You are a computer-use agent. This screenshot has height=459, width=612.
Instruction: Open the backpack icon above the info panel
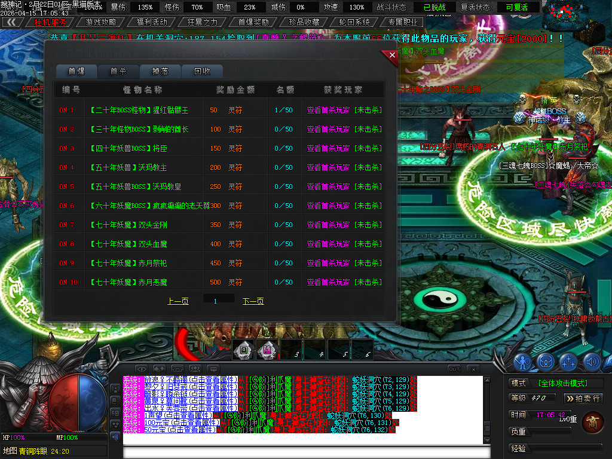(545, 362)
